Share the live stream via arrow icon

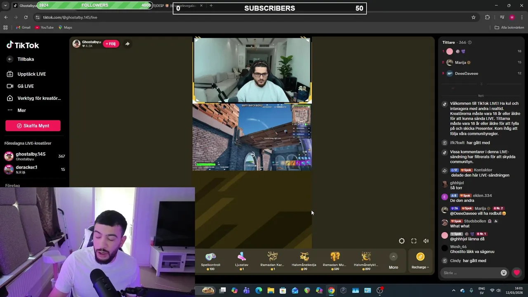[x=127, y=44]
